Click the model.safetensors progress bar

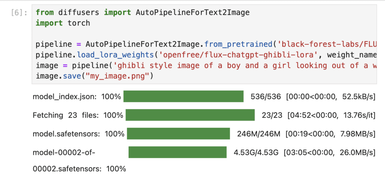[x=179, y=133]
